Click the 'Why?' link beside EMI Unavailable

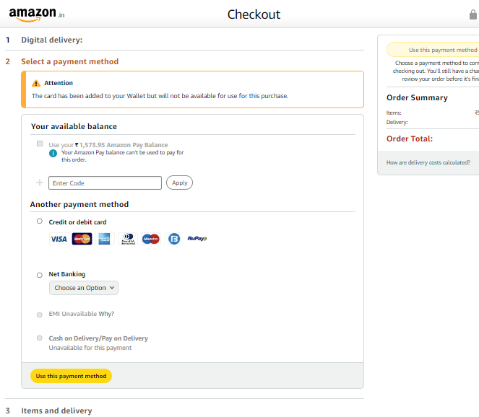(106, 314)
